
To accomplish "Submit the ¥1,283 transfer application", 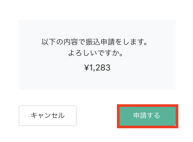I will [147, 116].
